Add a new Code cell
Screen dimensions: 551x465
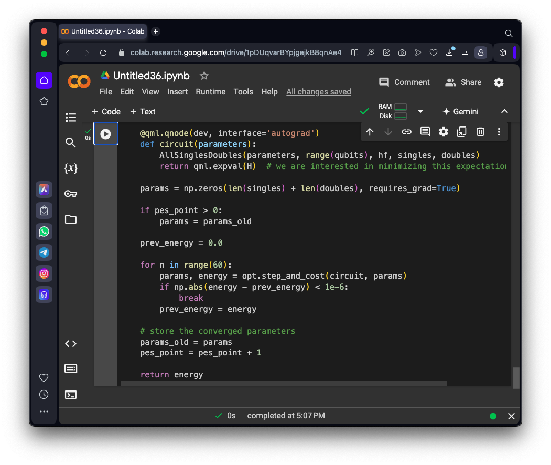(x=106, y=111)
